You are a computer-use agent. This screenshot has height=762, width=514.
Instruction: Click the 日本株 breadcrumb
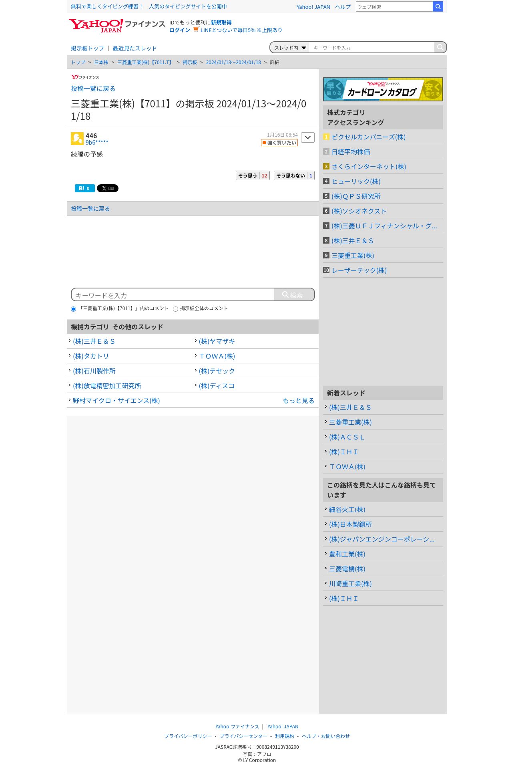click(101, 62)
